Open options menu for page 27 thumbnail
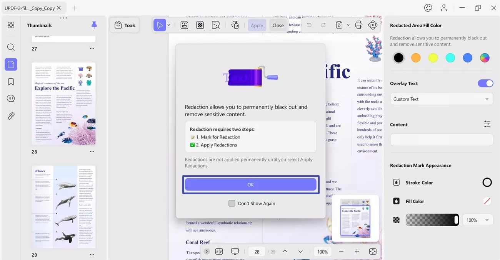Viewport: 500px width, 260px height. (92, 49)
